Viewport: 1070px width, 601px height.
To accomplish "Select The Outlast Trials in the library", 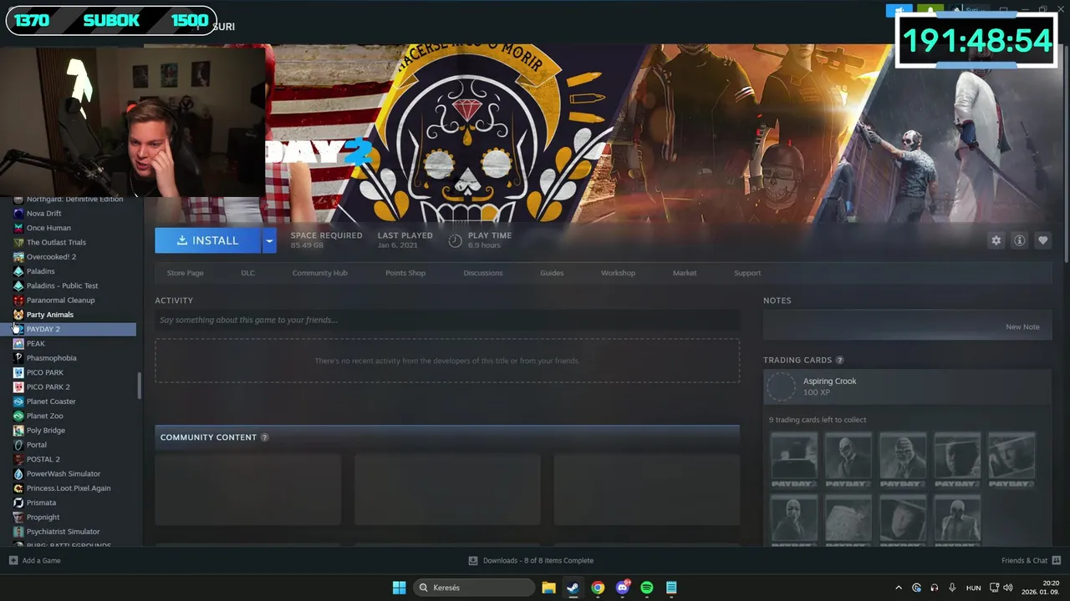I will click(56, 242).
